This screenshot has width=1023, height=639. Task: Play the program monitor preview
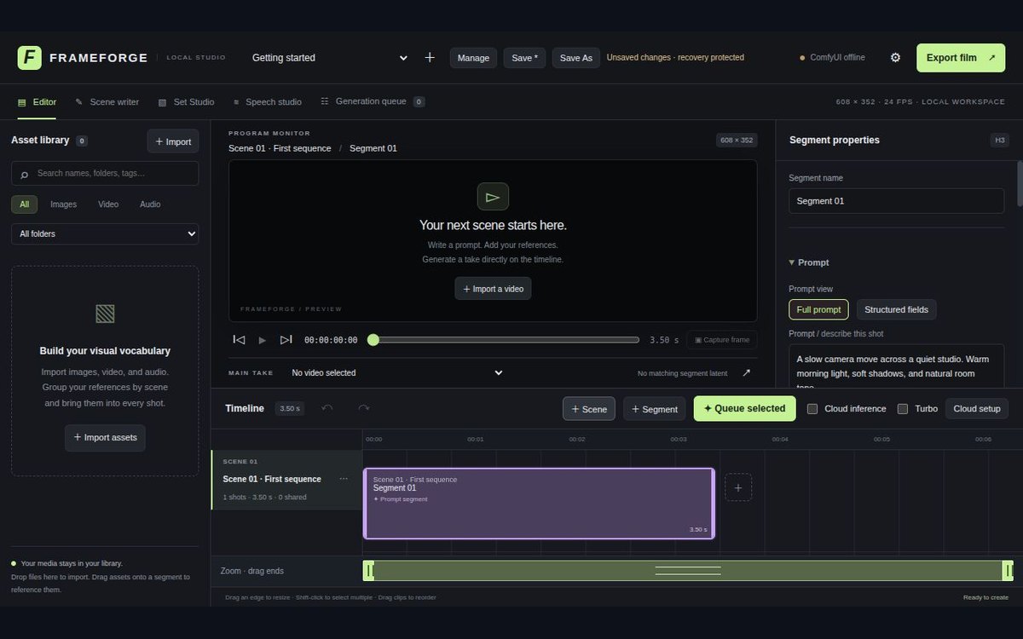(263, 340)
